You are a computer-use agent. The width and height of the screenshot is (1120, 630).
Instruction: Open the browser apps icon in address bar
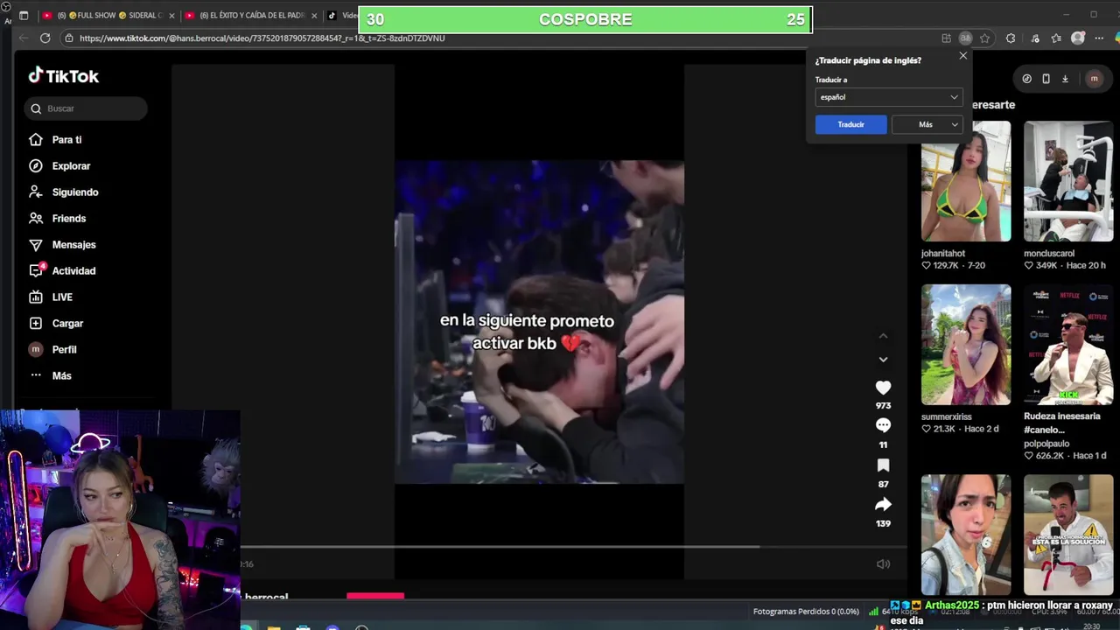tap(946, 38)
